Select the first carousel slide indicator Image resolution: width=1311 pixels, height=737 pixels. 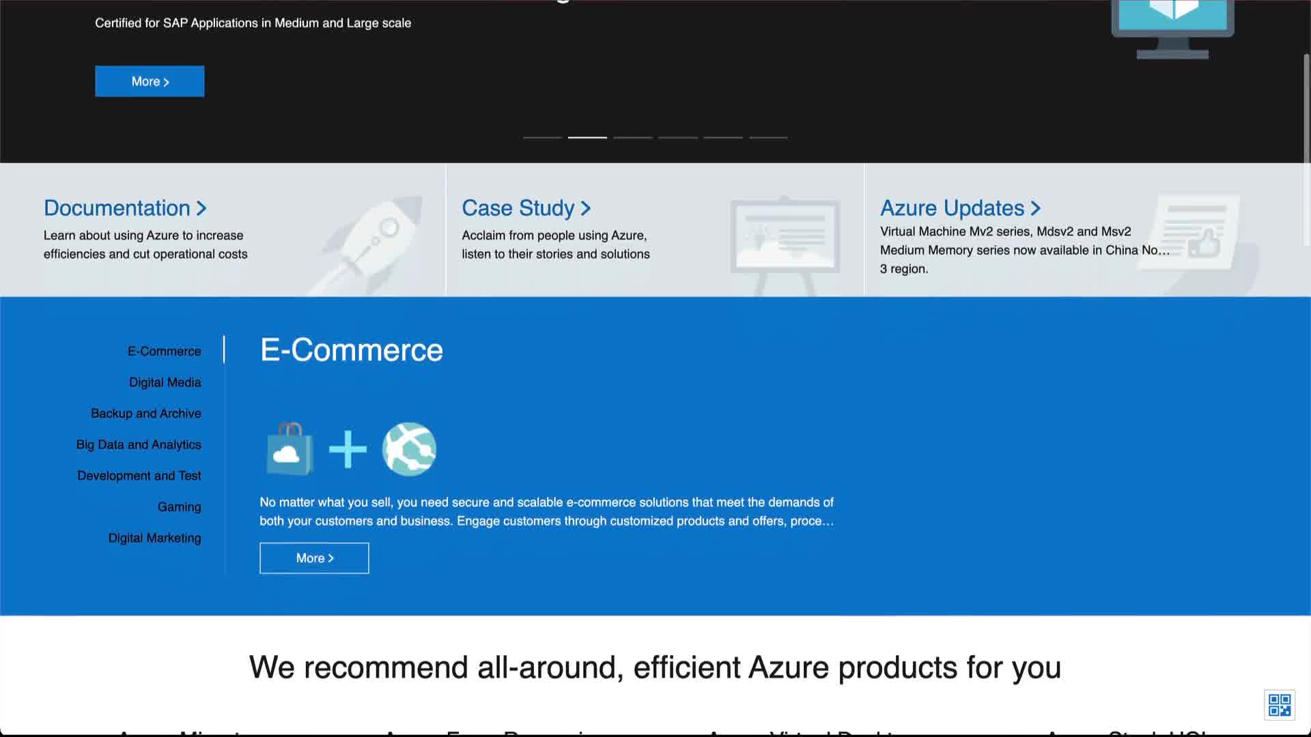pos(542,138)
